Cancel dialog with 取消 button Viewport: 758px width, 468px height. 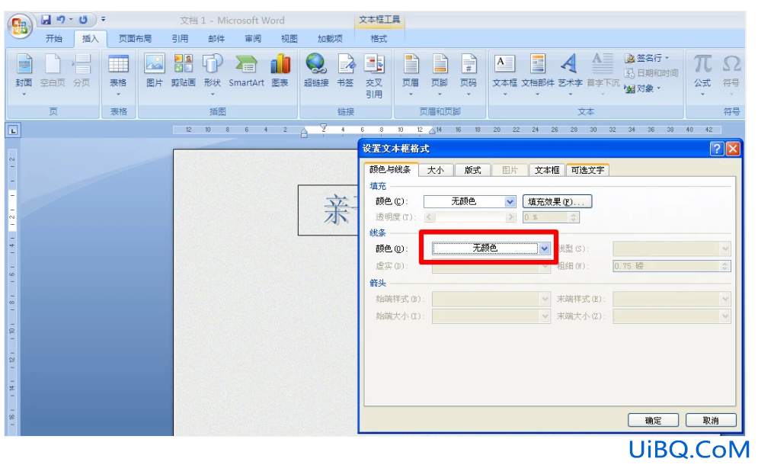(711, 421)
